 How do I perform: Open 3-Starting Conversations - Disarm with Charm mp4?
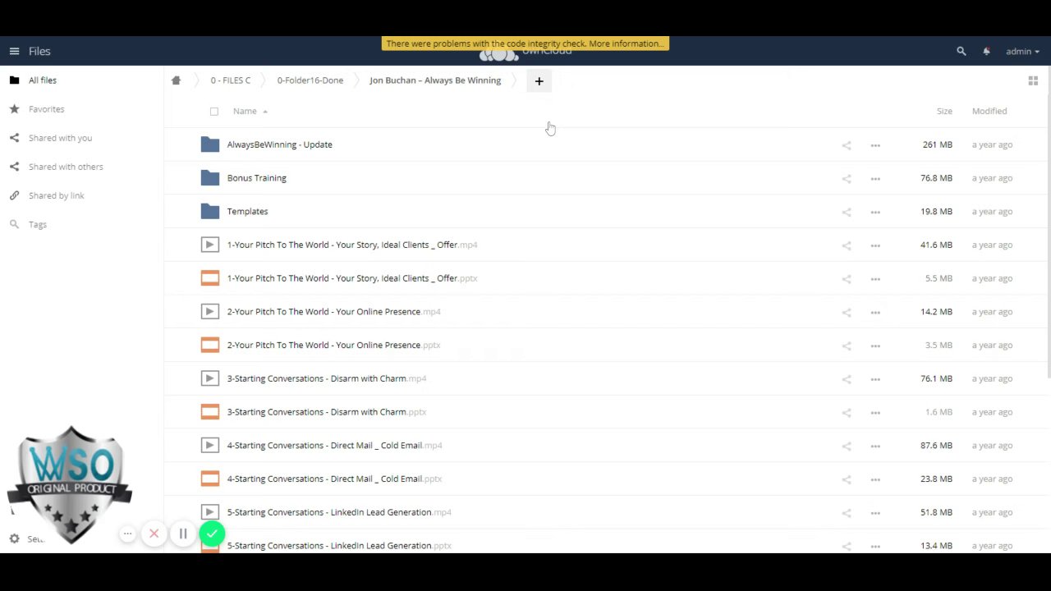(327, 378)
